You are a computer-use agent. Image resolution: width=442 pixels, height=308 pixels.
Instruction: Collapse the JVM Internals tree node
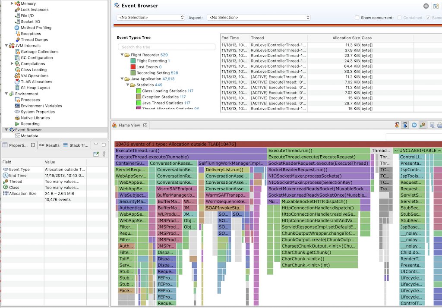pyautogui.click(x=6, y=45)
